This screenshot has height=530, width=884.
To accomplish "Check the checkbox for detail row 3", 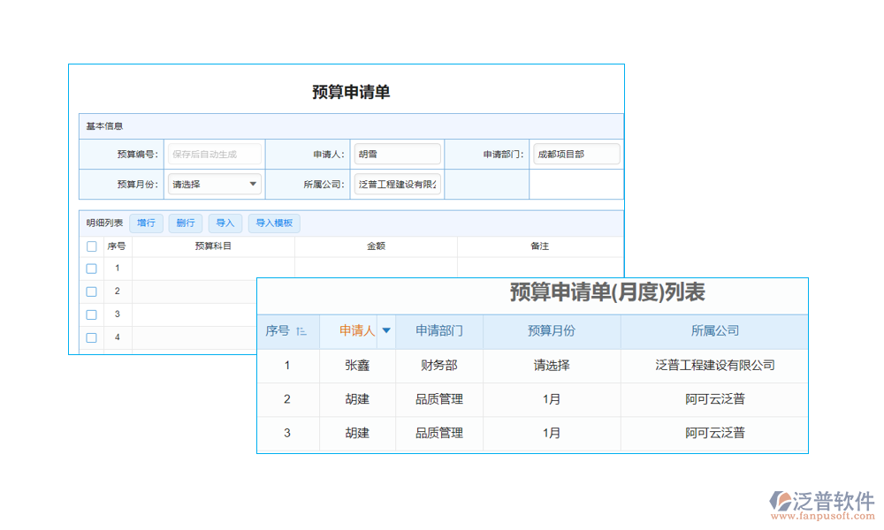I will click(x=91, y=314).
